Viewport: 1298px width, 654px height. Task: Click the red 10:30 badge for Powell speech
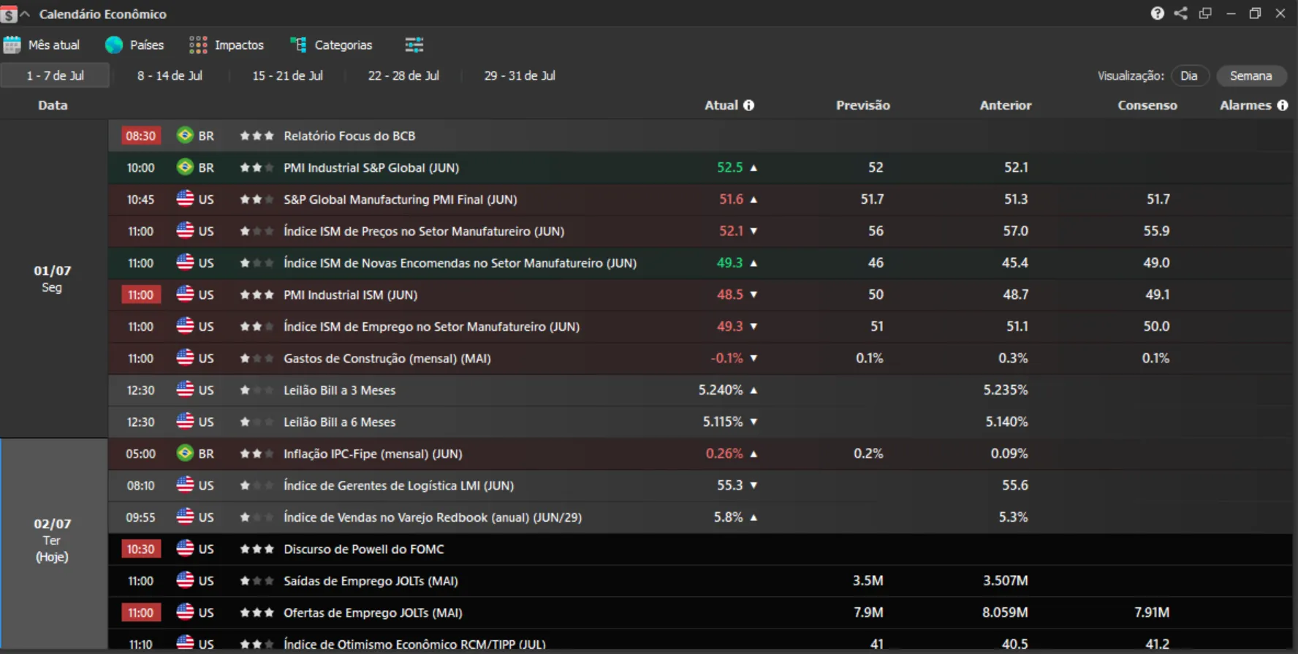140,550
